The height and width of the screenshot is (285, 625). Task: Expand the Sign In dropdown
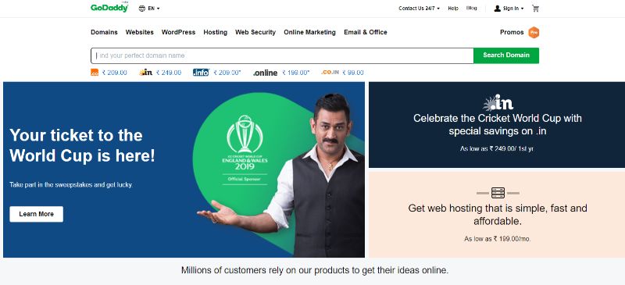point(513,9)
